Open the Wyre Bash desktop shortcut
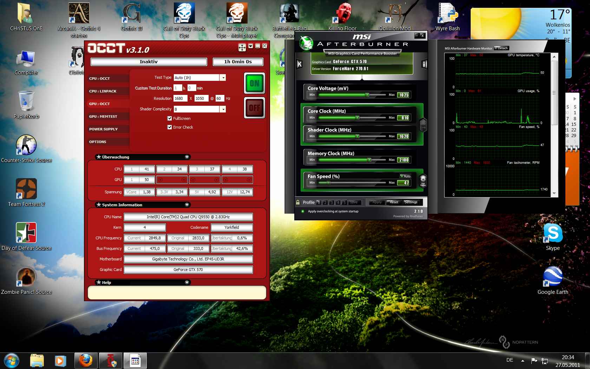The height and width of the screenshot is (369, 590). (447, 17)
